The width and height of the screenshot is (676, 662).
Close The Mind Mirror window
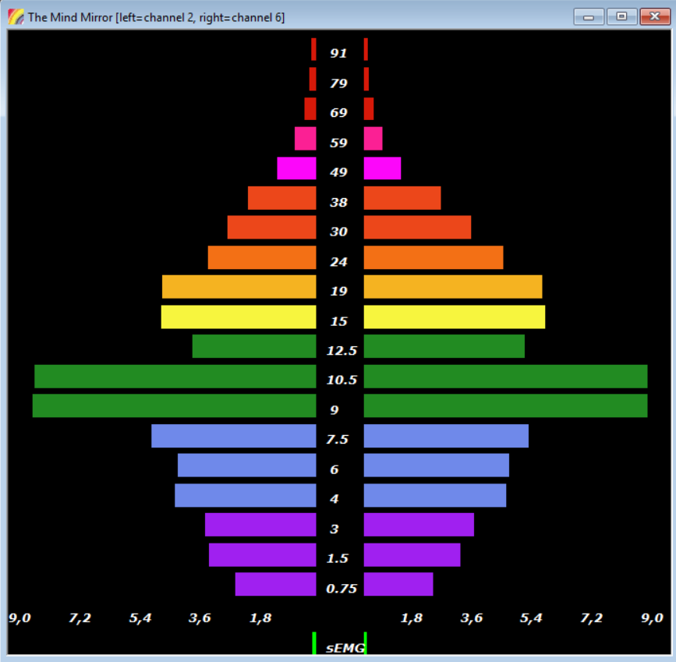point(655,17)
